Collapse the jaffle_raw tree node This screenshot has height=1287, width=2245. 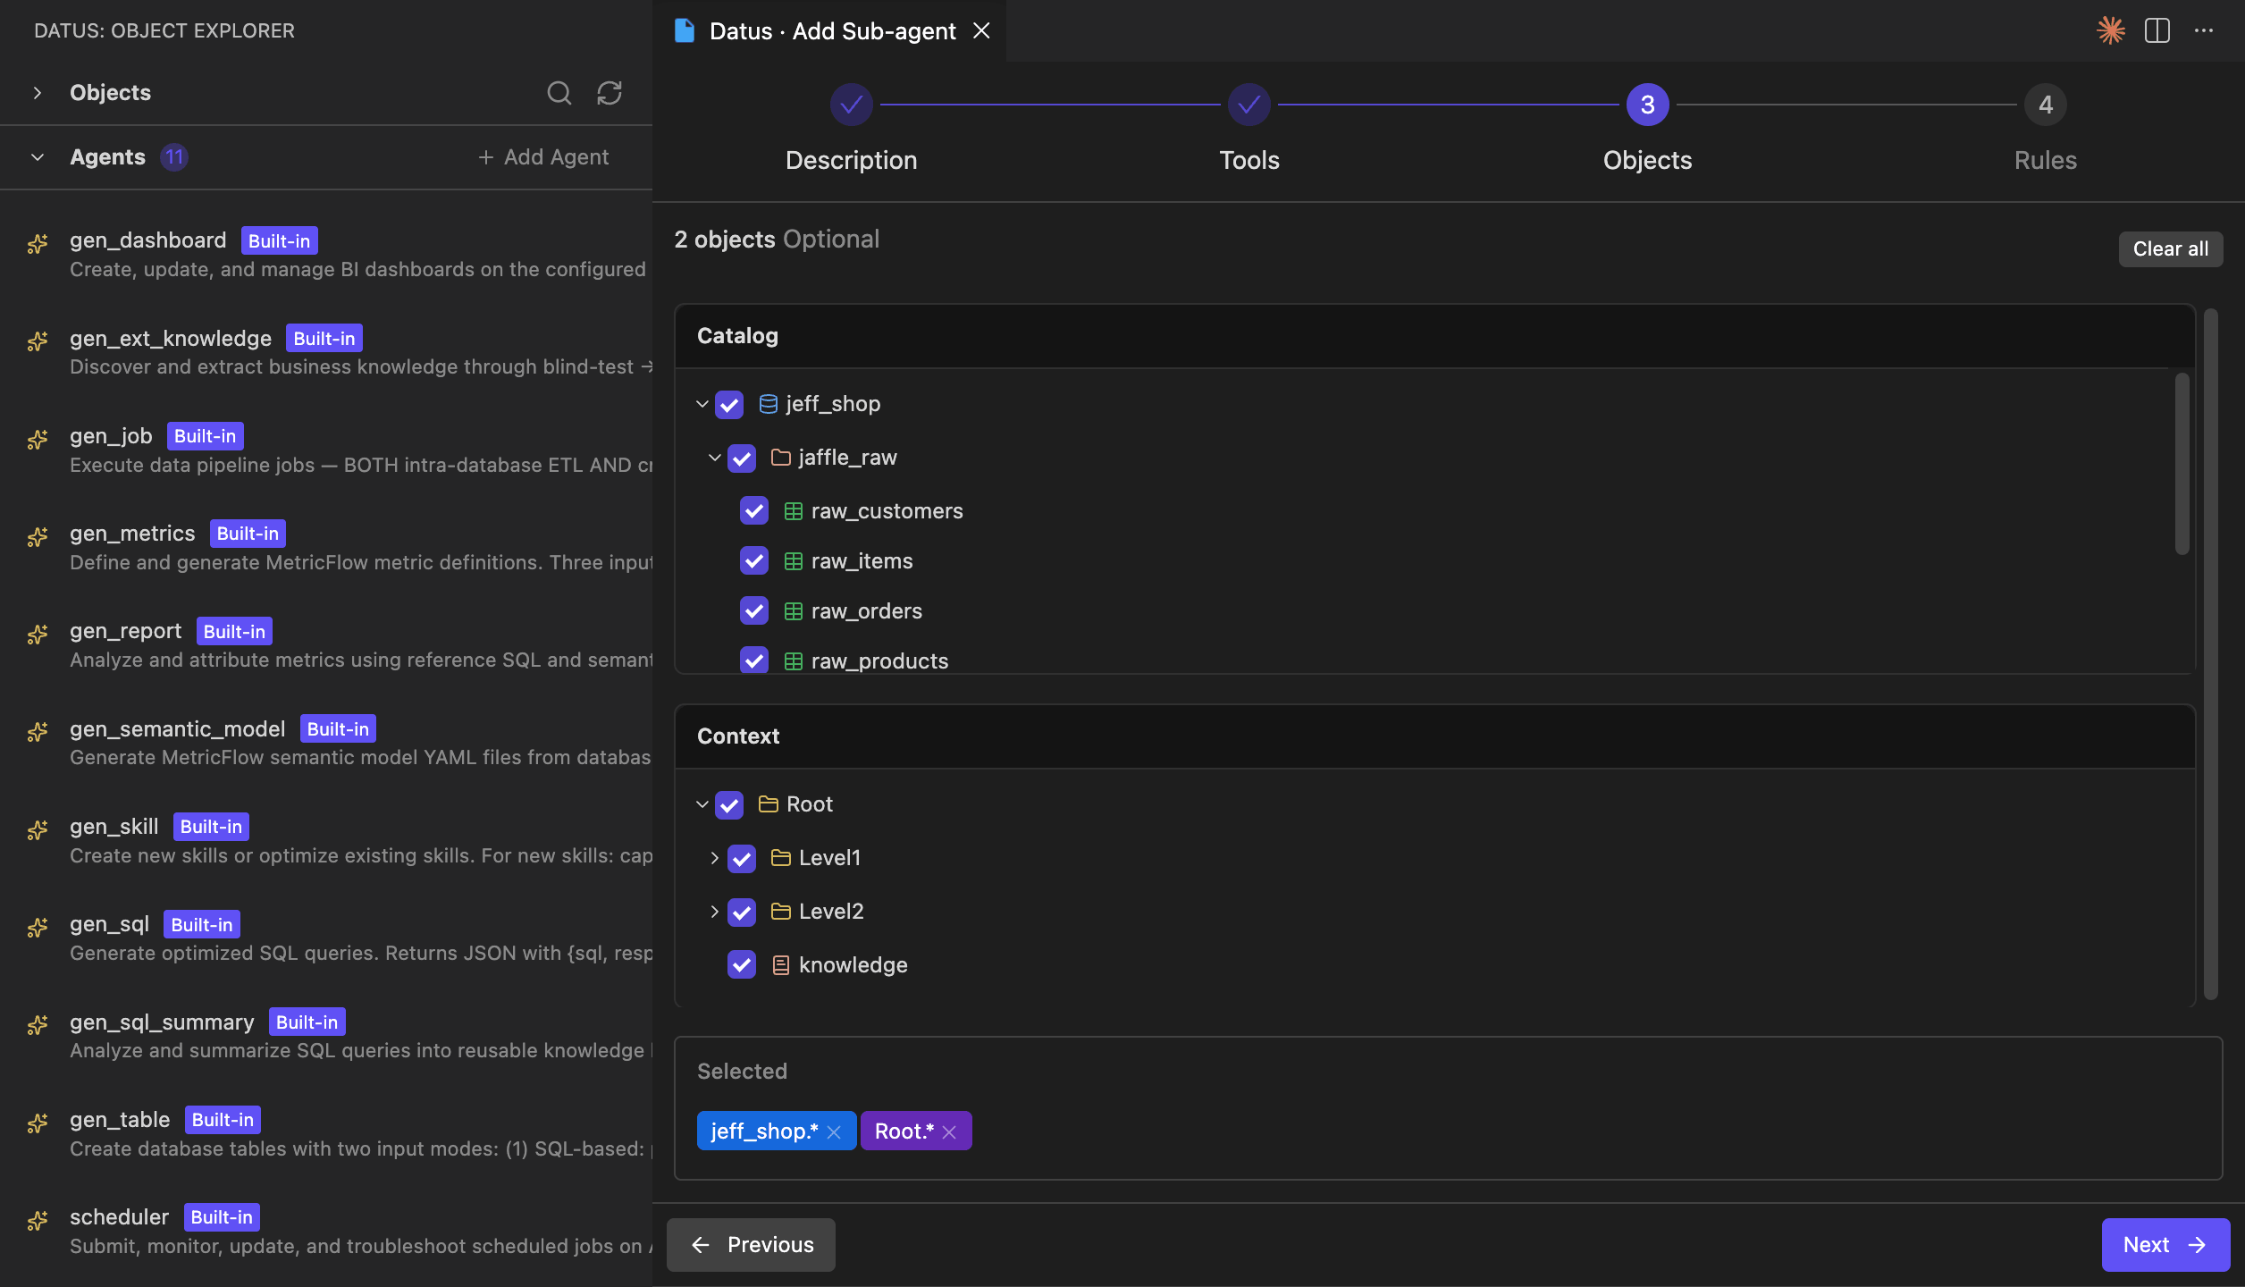(715, 458)
